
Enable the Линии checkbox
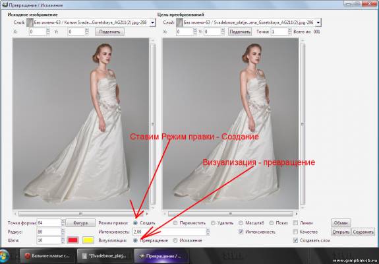tap(295, 223)
